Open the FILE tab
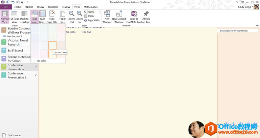The height and width of the screenshot is (138, 260). coord(6,7)
